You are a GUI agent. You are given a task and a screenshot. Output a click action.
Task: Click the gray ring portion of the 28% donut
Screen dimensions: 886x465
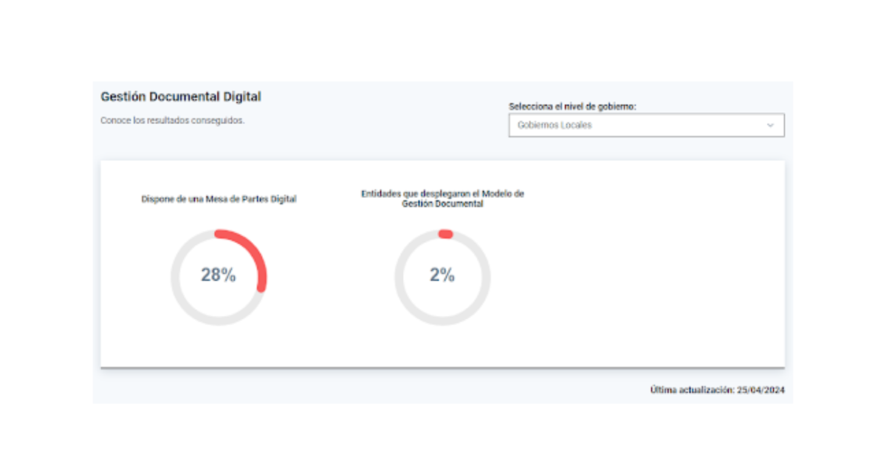185,303
